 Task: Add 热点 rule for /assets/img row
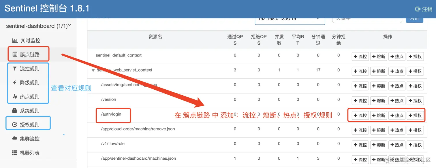point(397,86)
